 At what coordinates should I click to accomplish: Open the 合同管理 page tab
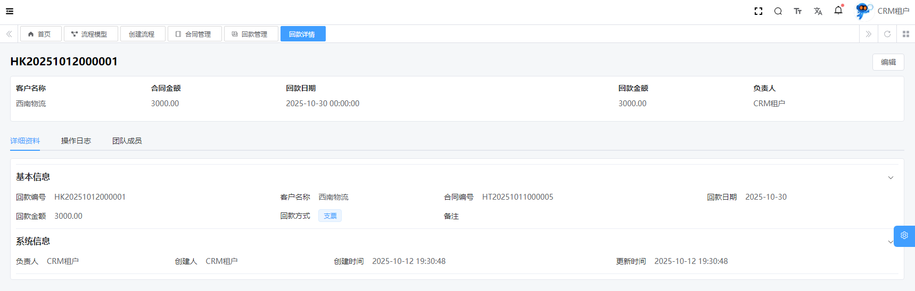195,34
